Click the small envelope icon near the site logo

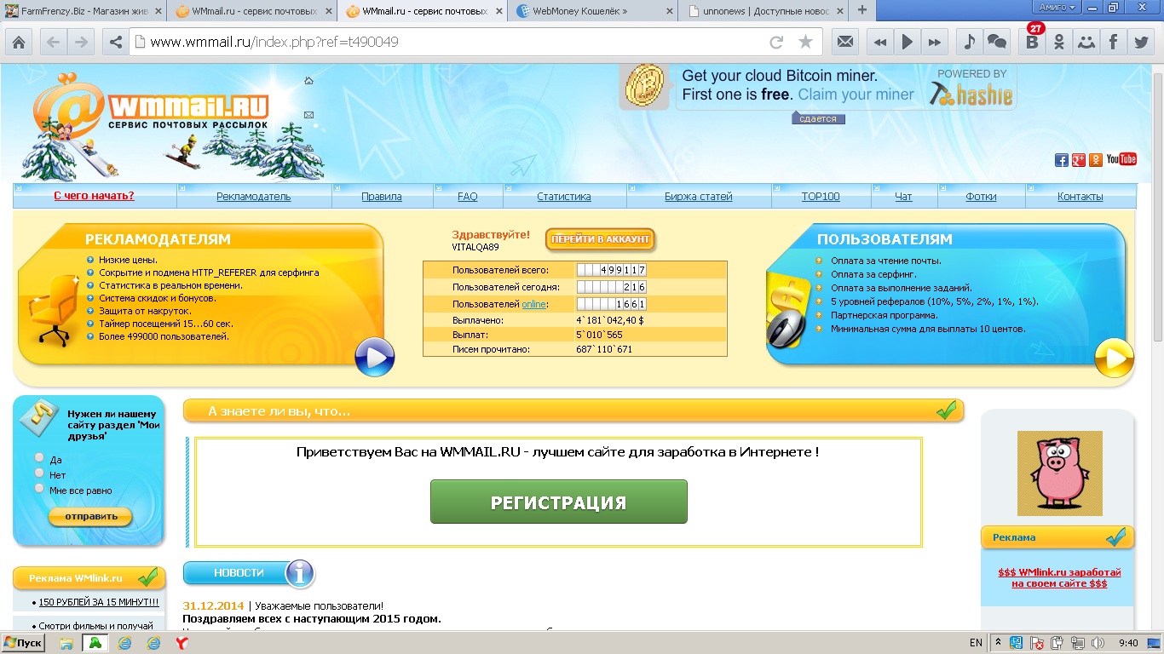[308, 115]
